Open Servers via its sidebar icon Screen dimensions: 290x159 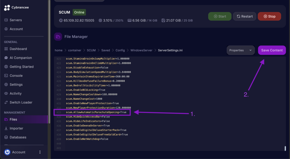[x=6, y=20]
